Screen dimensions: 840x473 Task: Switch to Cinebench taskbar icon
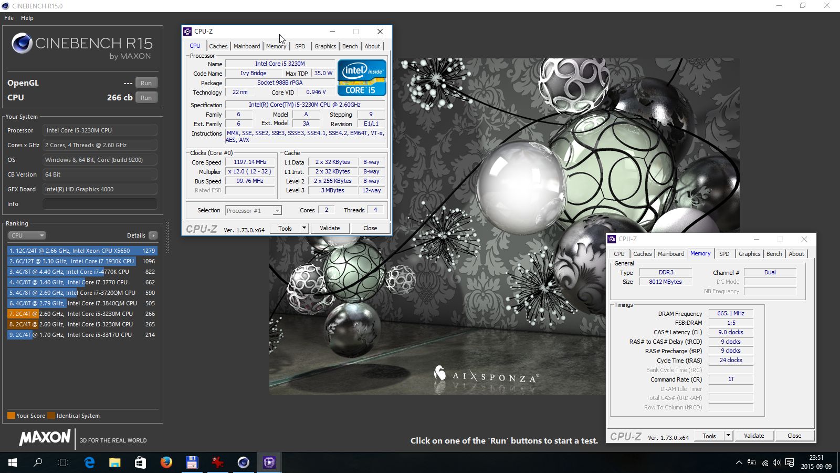[x=243, y=462]
